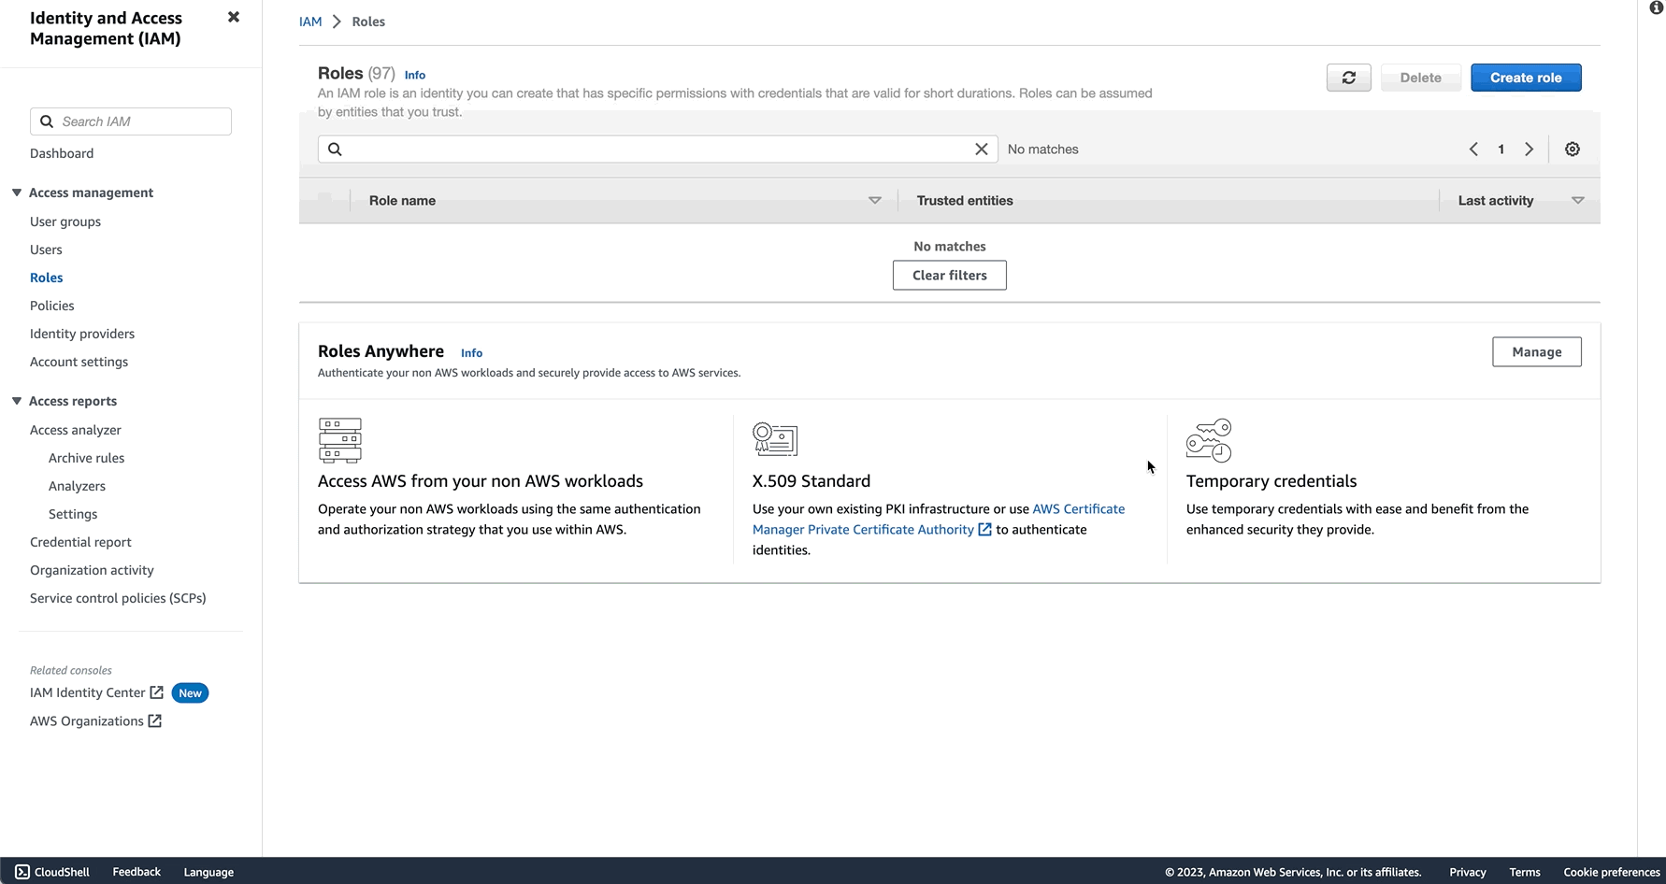Open Service control policies (SCPs)

[x=118, y=598]
